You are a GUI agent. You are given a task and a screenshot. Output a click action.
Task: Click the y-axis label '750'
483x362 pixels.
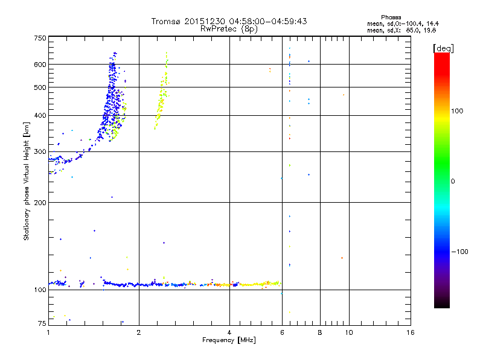click(40, 38)
